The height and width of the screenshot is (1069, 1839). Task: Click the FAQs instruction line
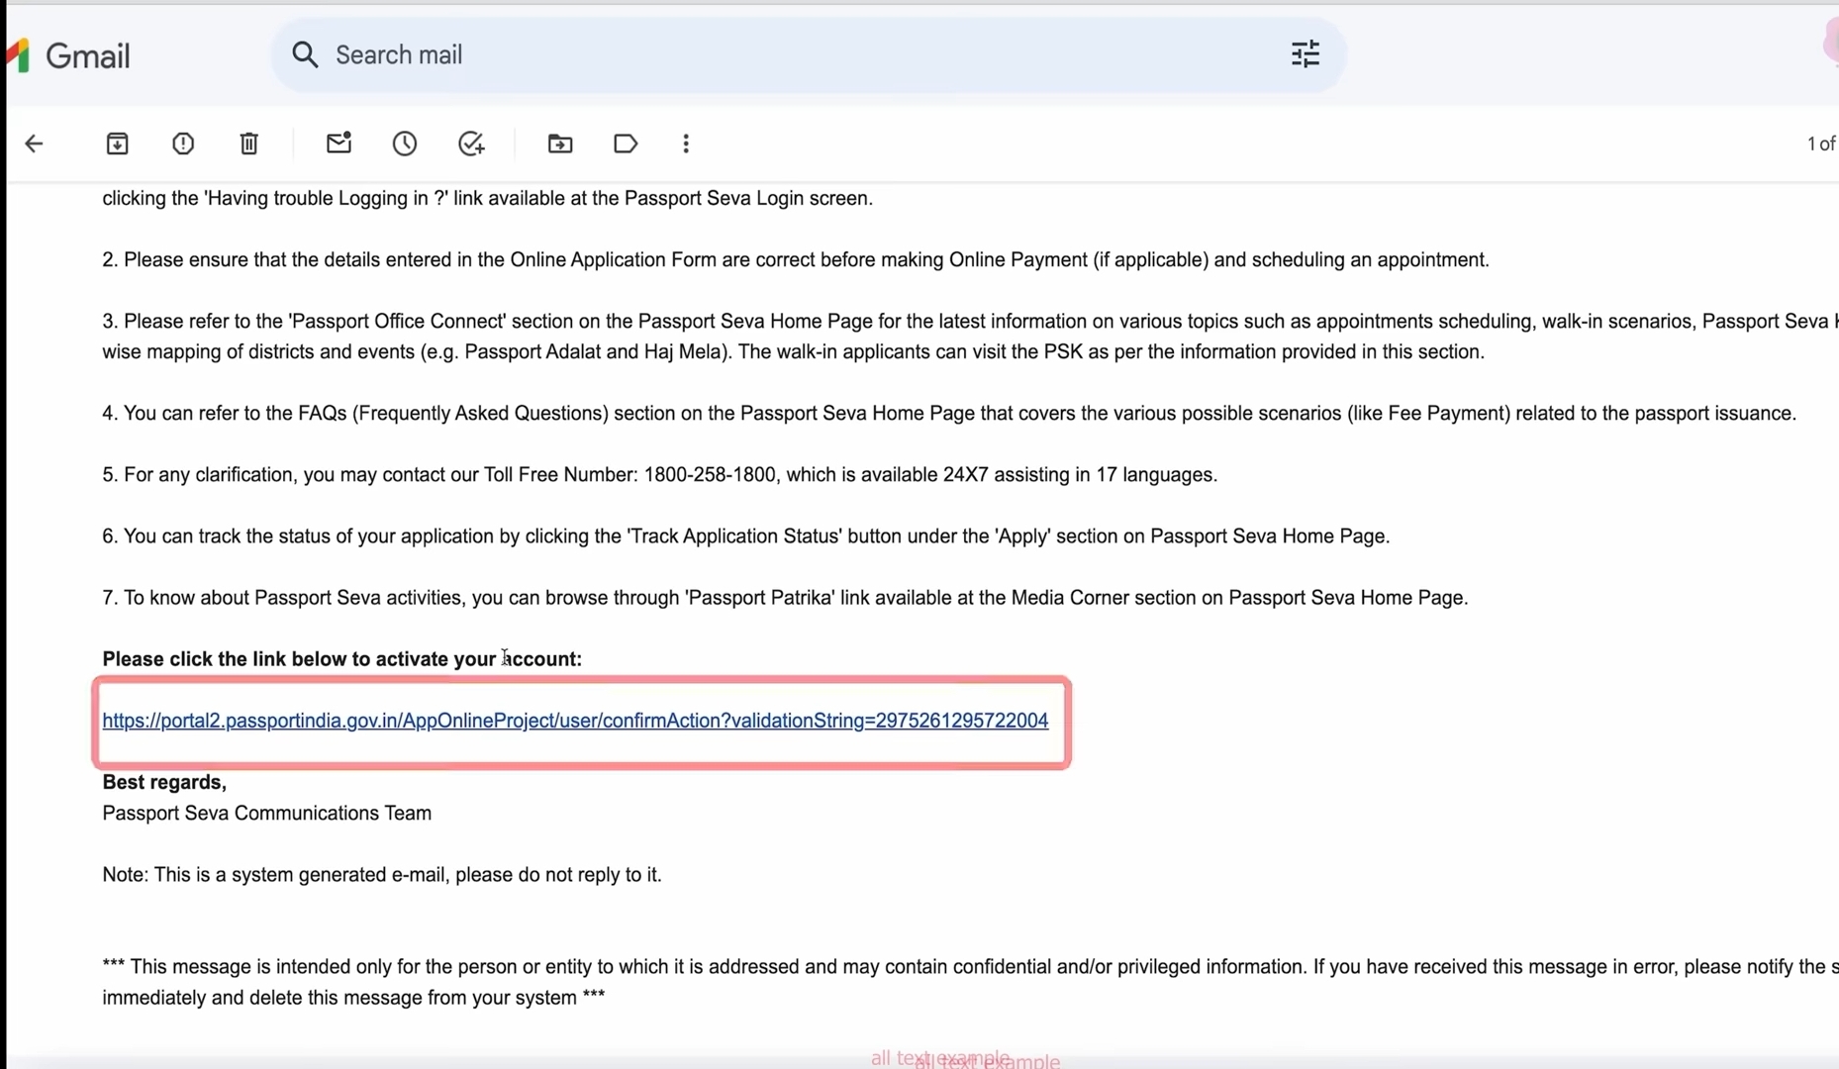point(949,414)
